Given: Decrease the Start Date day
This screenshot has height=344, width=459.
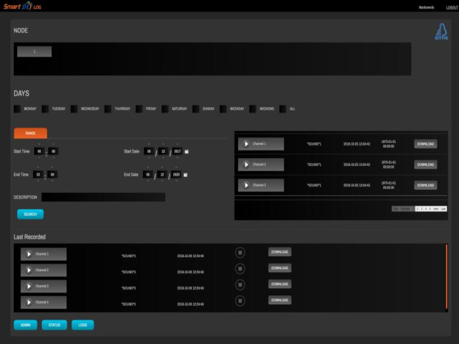Looking at the screenshot, I should [x=149, y=158].
